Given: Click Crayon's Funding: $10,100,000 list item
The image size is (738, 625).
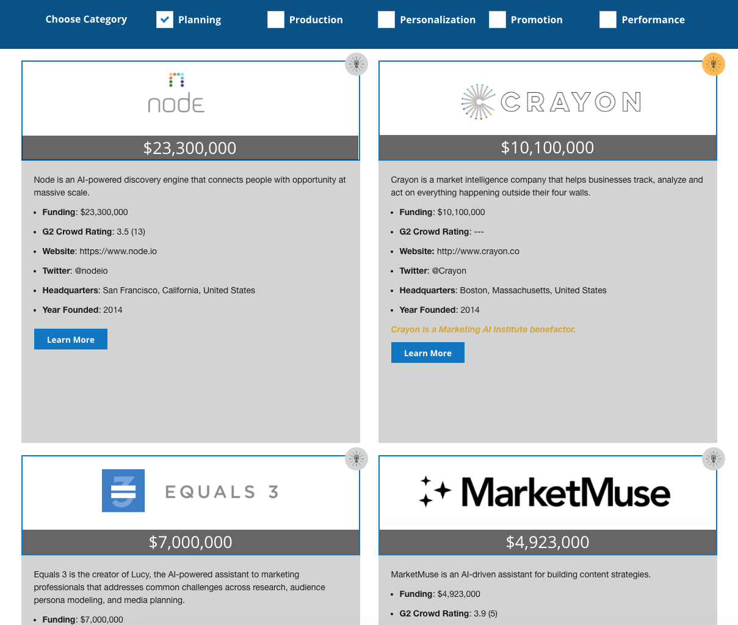Looking at the screenshot, I should point(443,212).
